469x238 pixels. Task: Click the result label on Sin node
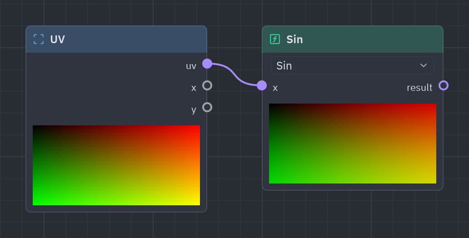419,88
